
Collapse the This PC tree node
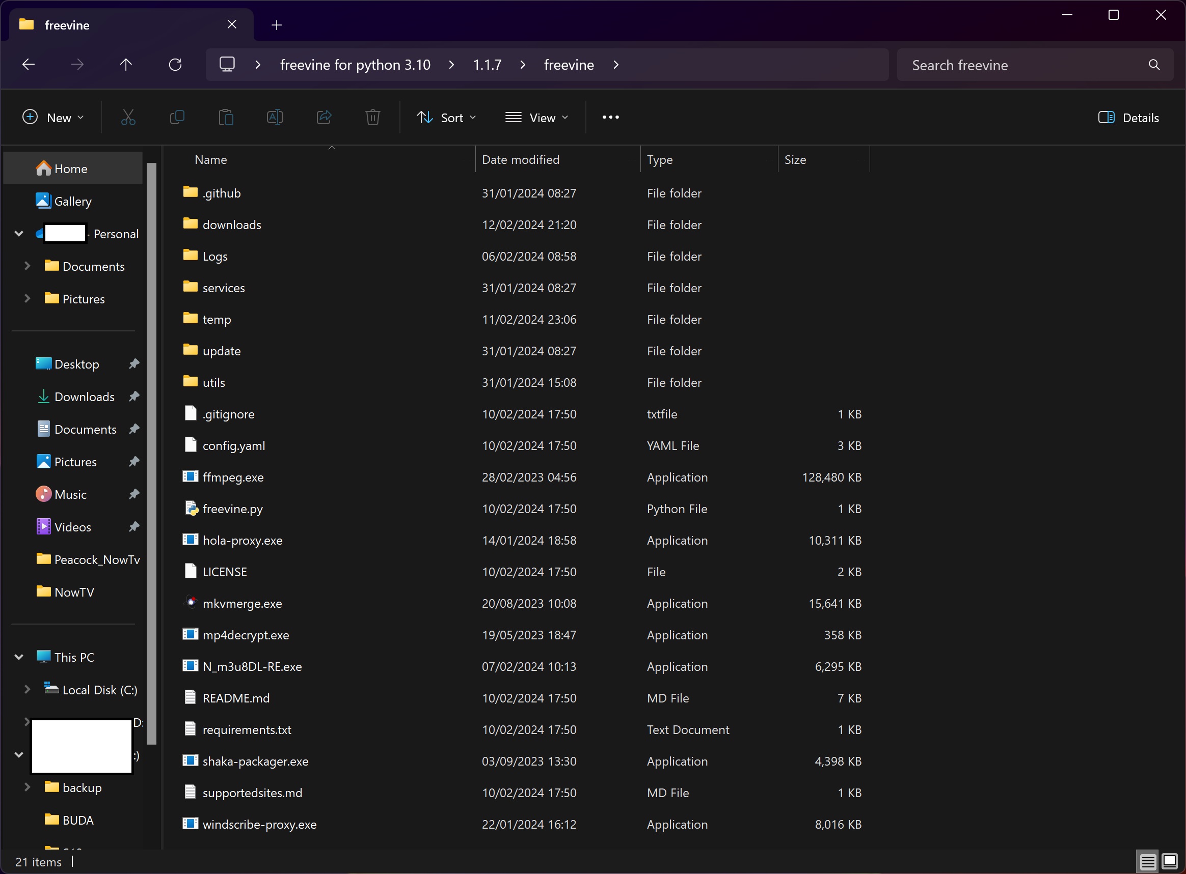[x=19, y=657]
